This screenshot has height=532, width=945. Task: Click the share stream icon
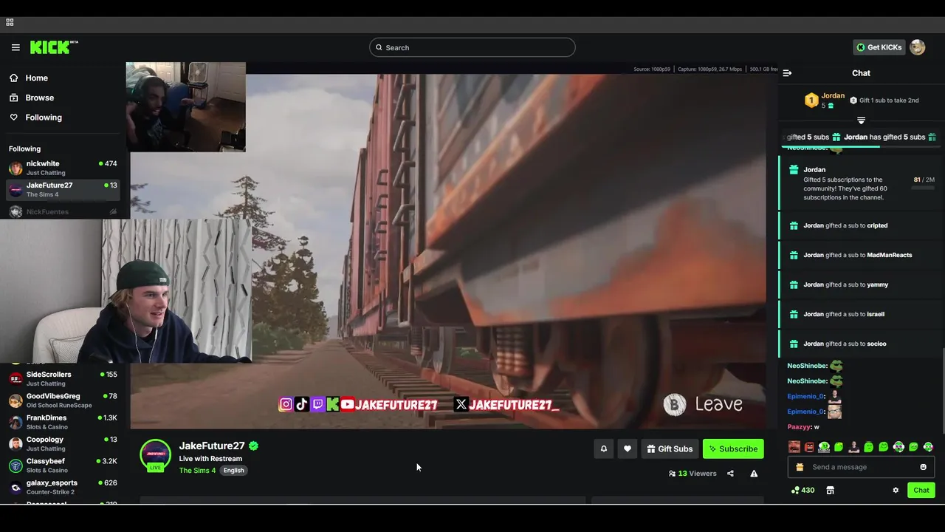730,474
